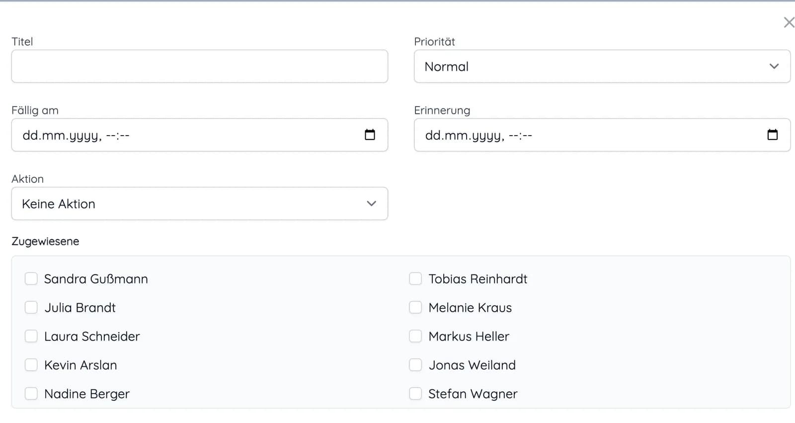Tick the Melanie Kraus checkbox
Image resolution: width=795 pixels, height=423 pixels.
(415, 307)
